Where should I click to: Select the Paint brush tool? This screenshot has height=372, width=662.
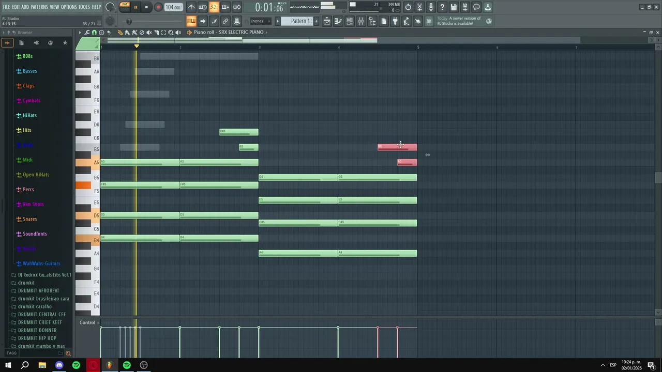[x=127, y=32]
